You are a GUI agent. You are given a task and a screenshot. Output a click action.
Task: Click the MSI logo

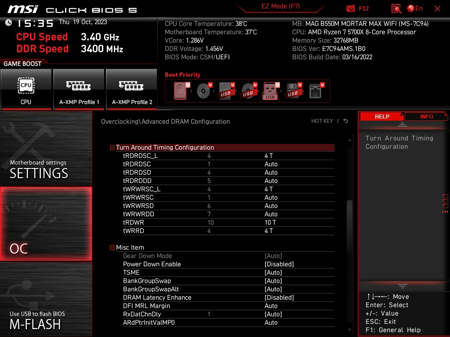pos(23,10)
